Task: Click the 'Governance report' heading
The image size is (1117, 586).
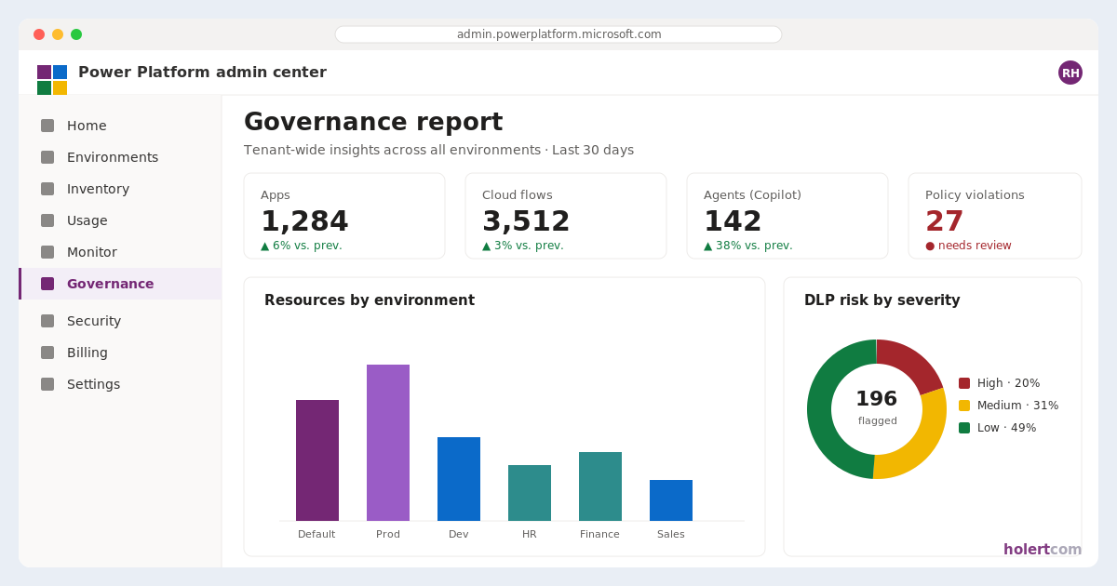Action: coord(373,122)
